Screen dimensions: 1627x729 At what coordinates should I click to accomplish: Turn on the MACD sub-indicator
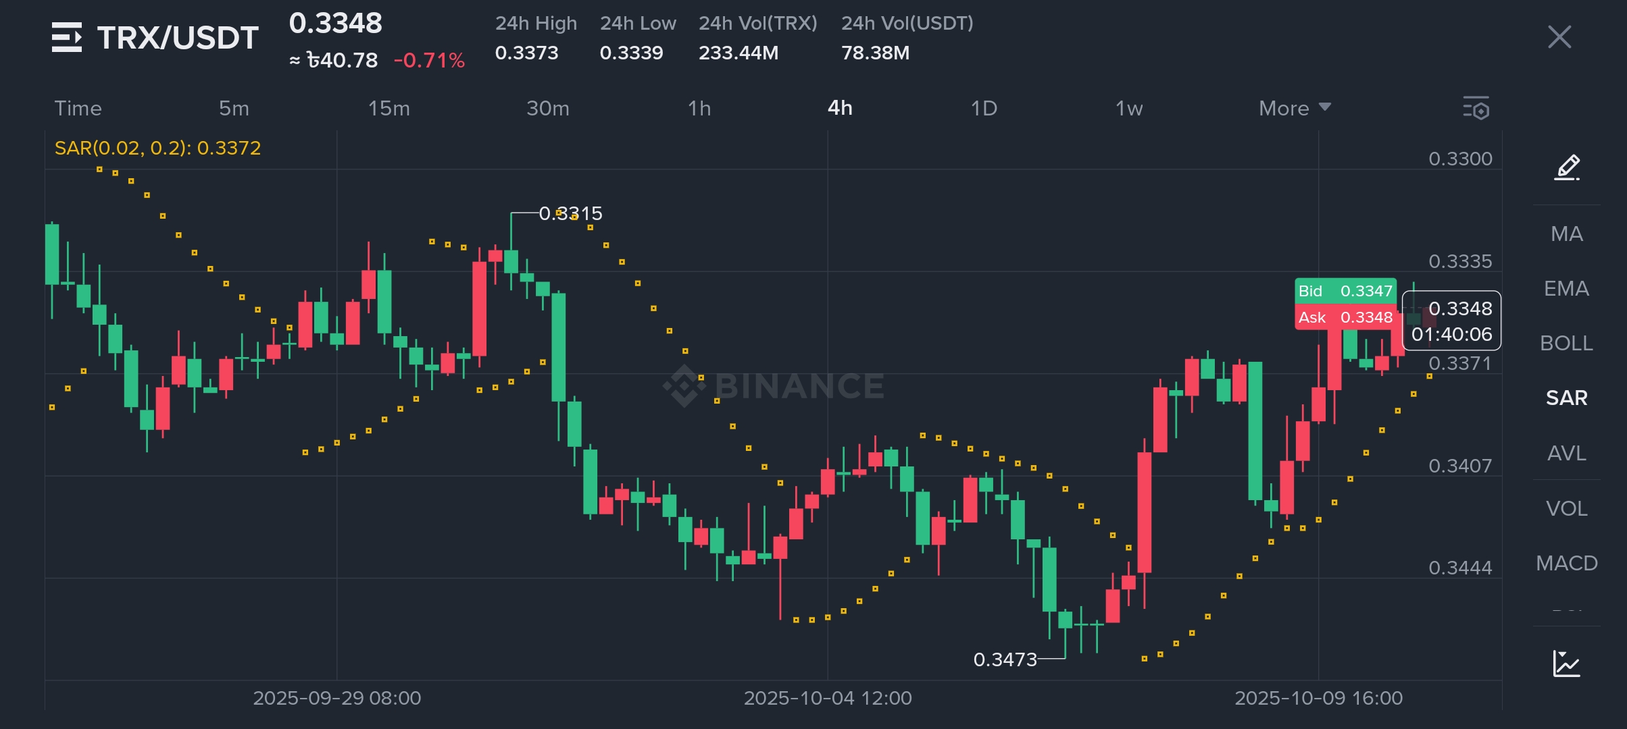(x=1566, y=563)
